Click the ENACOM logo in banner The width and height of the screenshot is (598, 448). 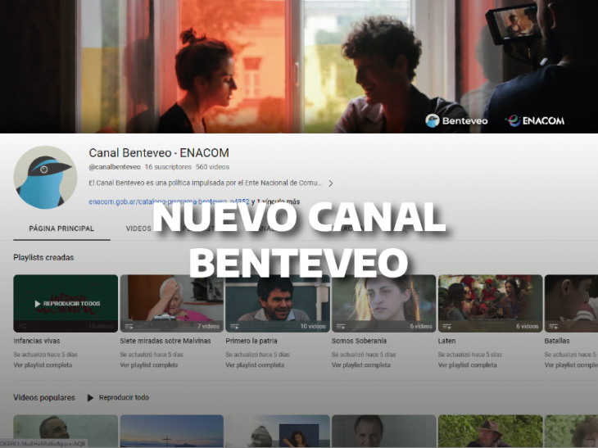click(x=535, y=121)
